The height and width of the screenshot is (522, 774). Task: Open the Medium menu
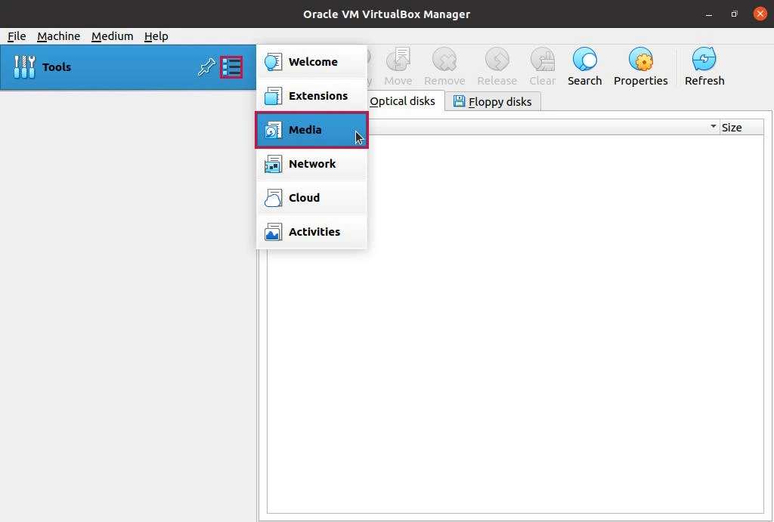[x=112, y=36]
